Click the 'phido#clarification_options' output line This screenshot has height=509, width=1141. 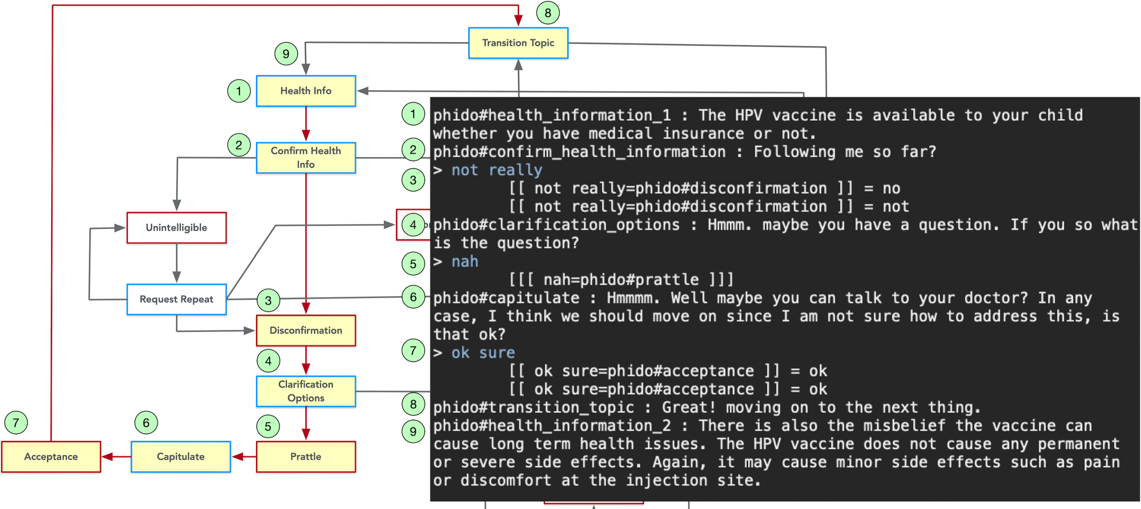785,225
